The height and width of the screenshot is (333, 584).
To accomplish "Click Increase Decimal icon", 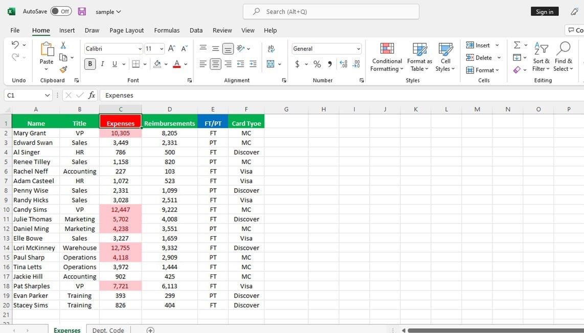I will pyautogui.click(x=344, y=64).
